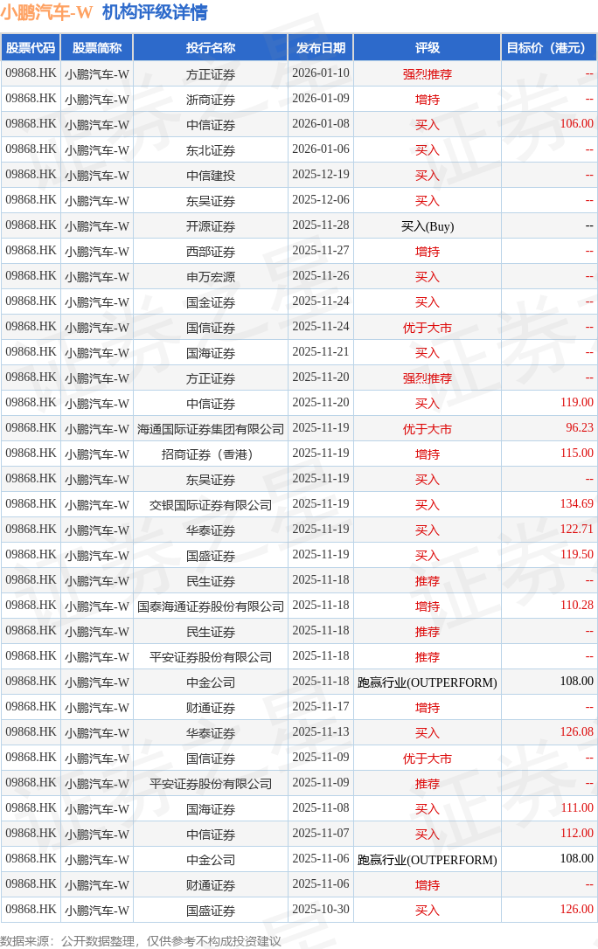Select the date cell 2026-01-10
The image size is (598, 949).
pos(321,73)
